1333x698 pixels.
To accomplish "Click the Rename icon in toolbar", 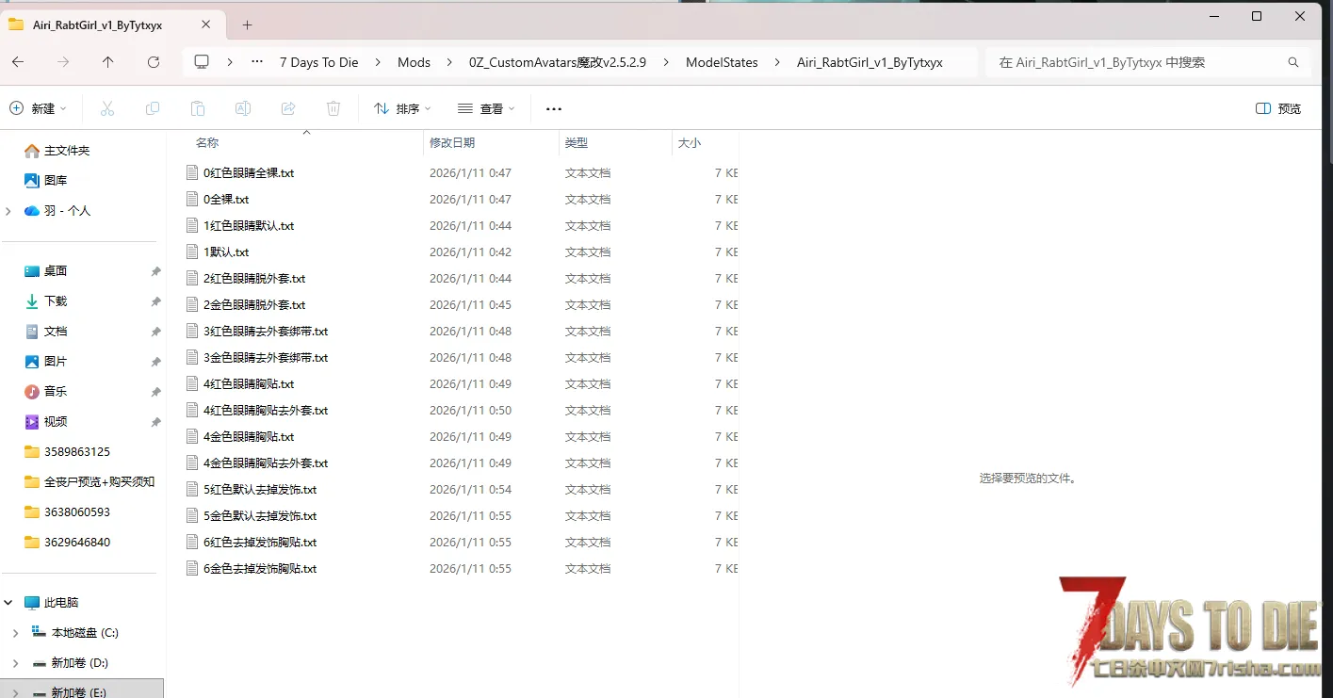I will (243, 109).
